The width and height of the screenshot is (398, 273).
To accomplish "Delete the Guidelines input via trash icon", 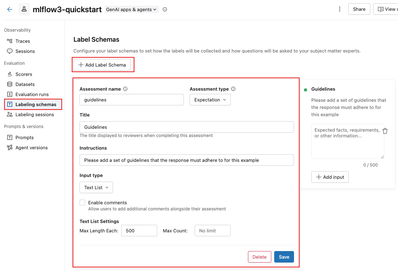I will (x=385, y=131).
